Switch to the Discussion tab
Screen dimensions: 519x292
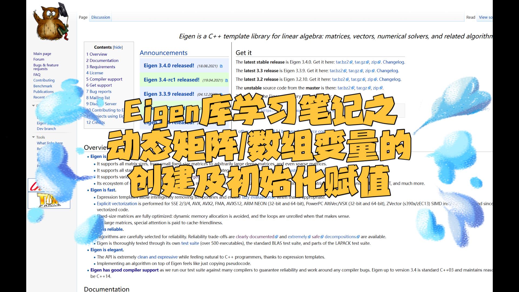click(x=101, y=17)
